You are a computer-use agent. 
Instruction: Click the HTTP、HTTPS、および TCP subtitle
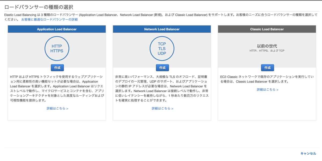[267, 51]
